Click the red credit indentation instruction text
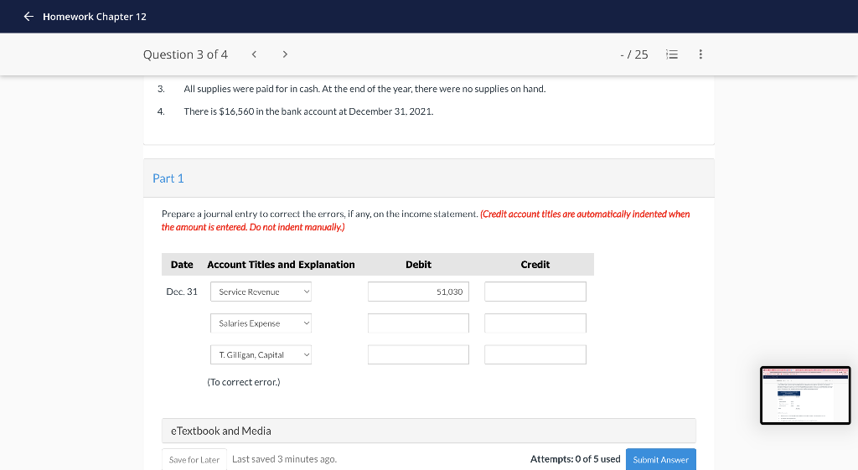The height and width of the screenshot is (470, 858). pyautogui.click(x=425, y=220)
